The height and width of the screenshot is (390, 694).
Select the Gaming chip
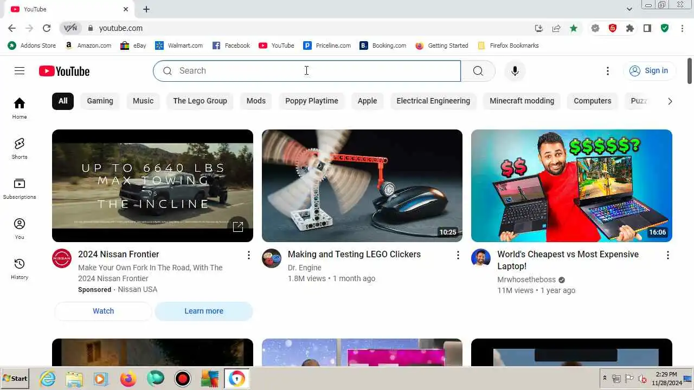pos(100,101)
